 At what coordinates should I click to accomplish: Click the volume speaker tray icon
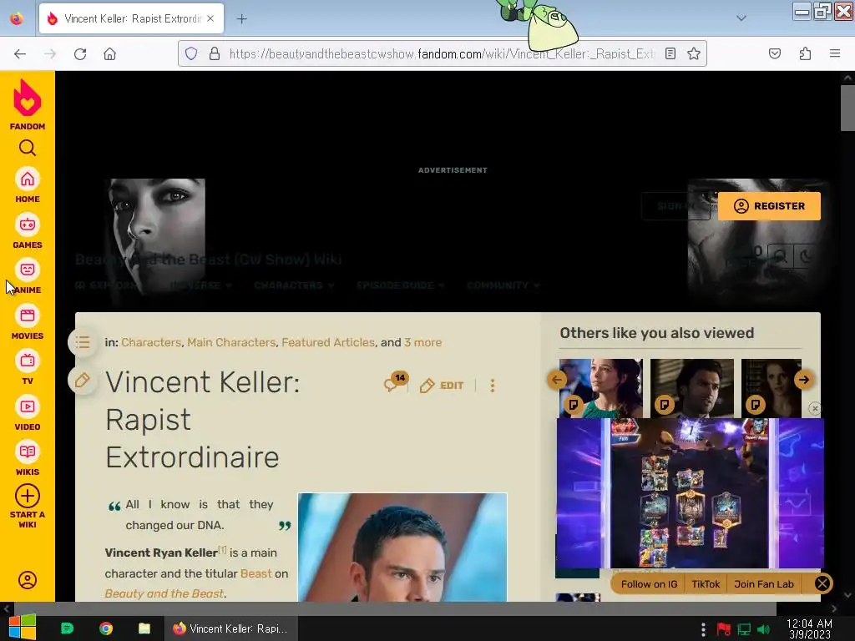(x=763, y=629)
